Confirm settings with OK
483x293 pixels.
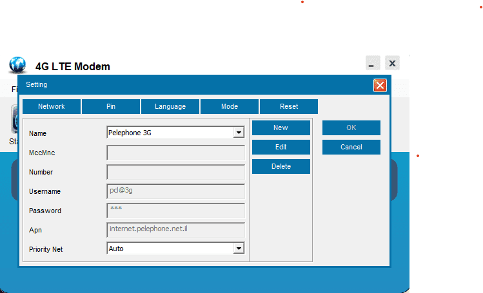point(351,128)
